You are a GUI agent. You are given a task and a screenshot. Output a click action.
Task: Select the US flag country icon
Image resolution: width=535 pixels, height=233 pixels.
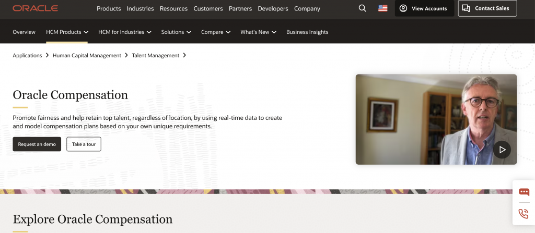(383, 8)
